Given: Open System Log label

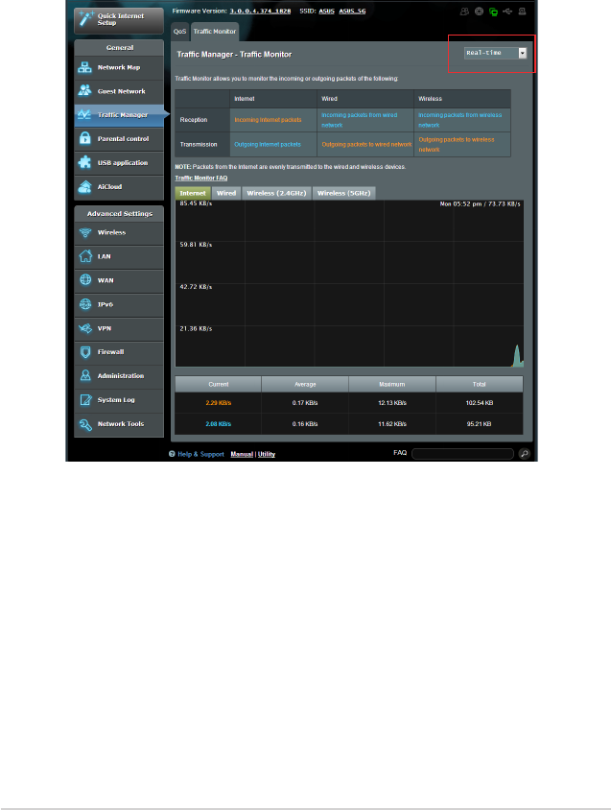Looking at the screenshot, I should [x=116, y=400].
